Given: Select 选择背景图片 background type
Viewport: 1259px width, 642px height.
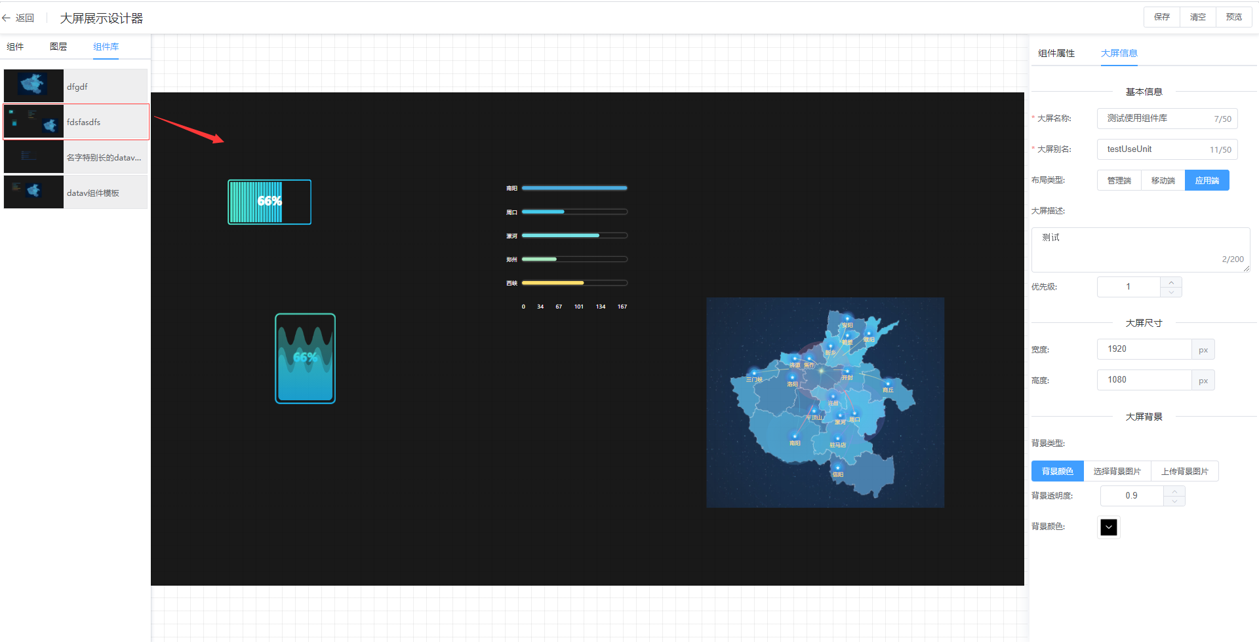Looking at the screenshot, I should 1117,471.
